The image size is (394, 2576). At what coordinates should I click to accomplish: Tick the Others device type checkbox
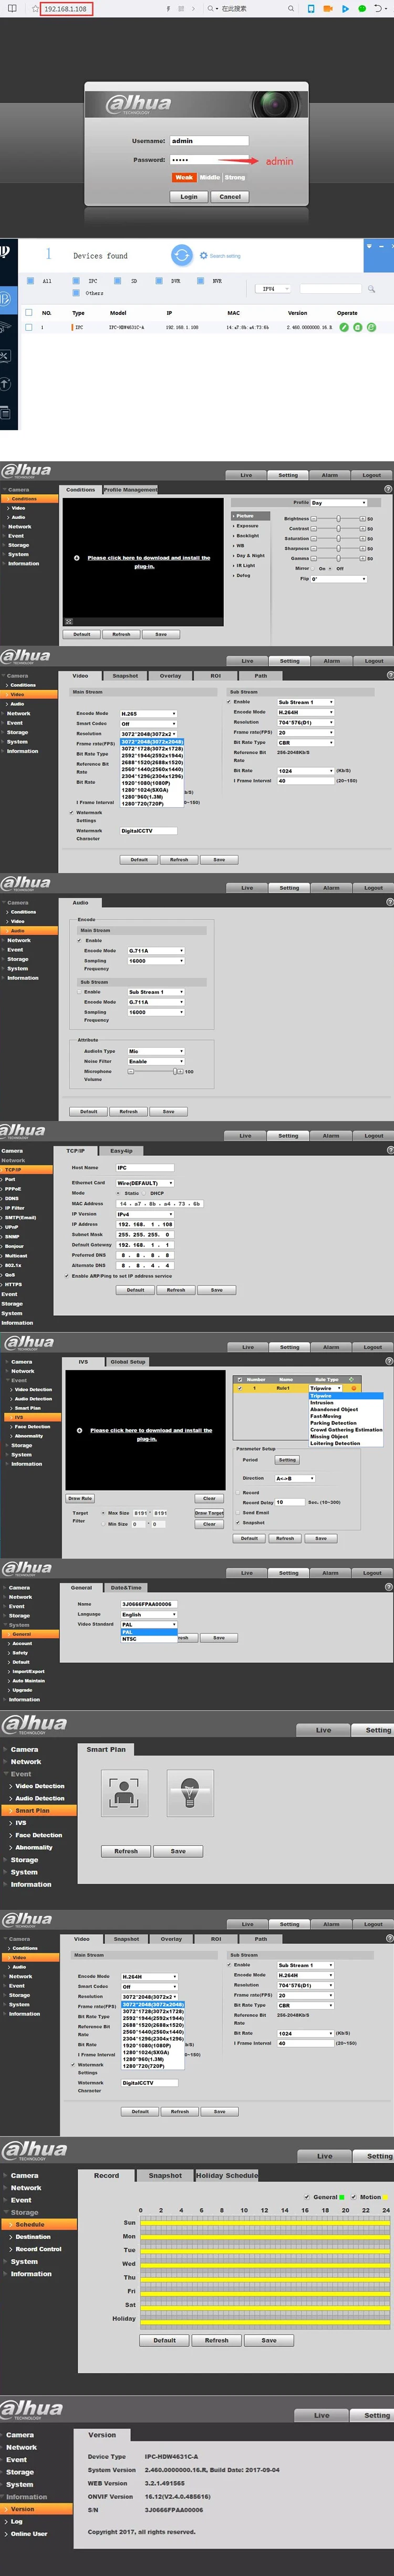pos(75,293)
